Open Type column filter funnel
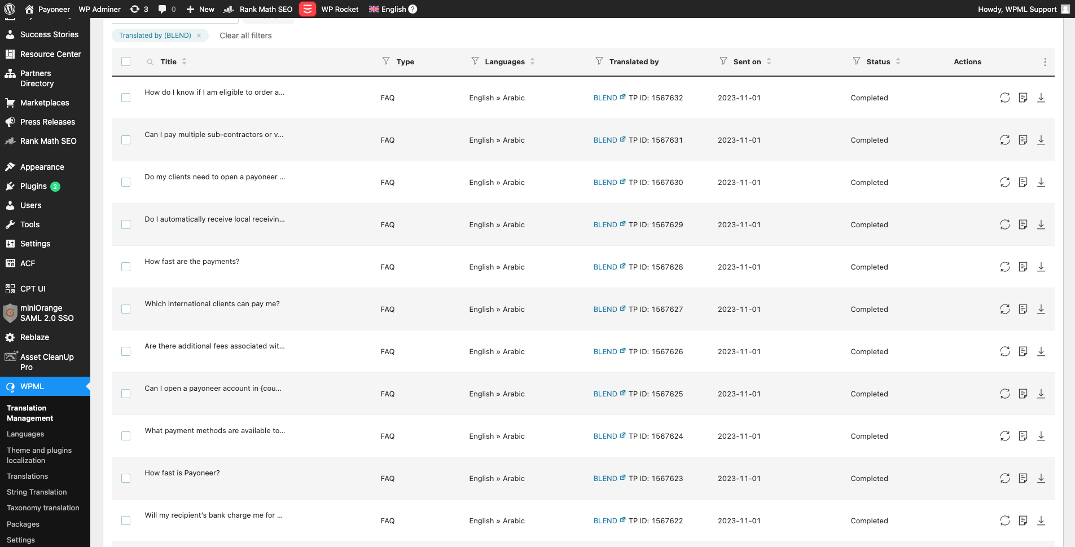The height and width of the screenshot is (547, 1075). 386,61
